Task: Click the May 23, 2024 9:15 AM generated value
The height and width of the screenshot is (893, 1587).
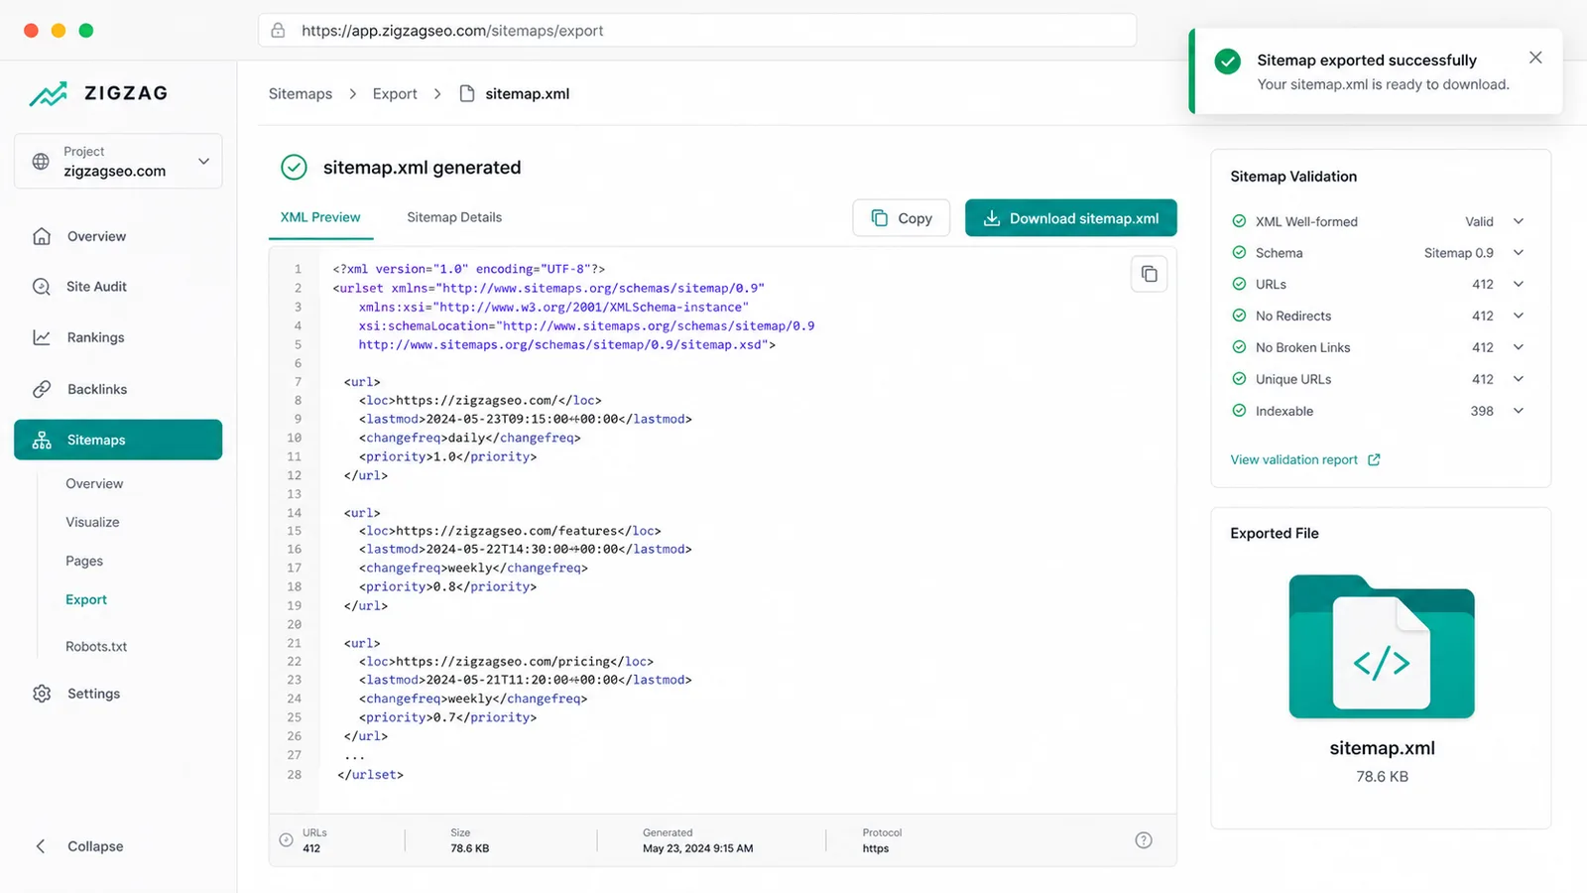Action: point(697,848)
